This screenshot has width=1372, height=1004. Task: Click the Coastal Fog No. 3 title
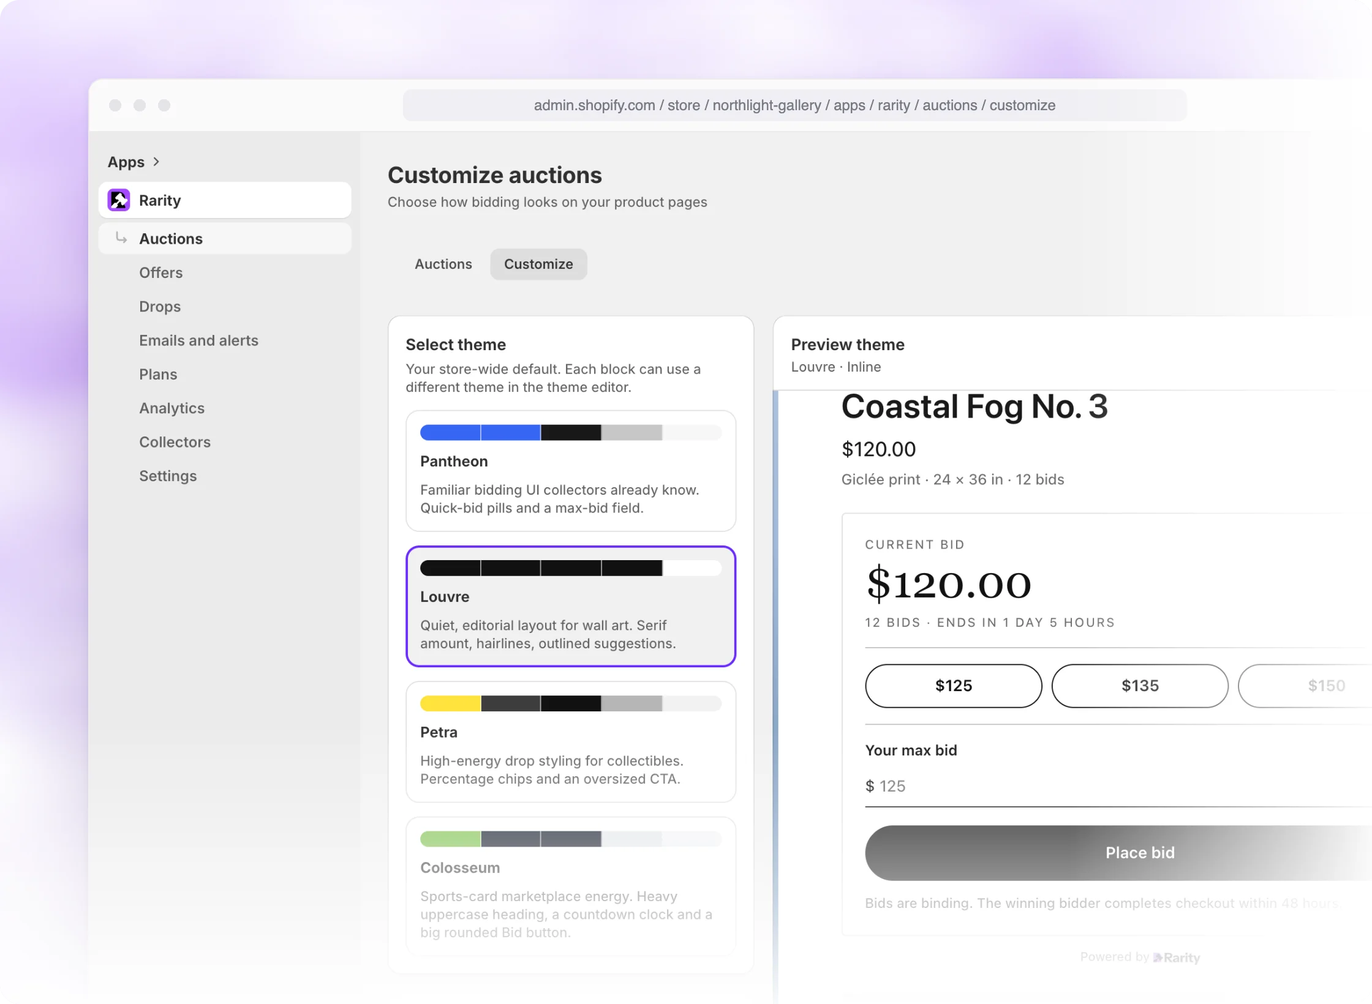(974, 406)
